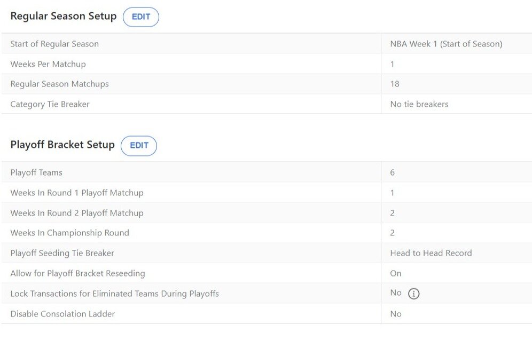Select the Weeks Per Matchup label

point(48,64)
